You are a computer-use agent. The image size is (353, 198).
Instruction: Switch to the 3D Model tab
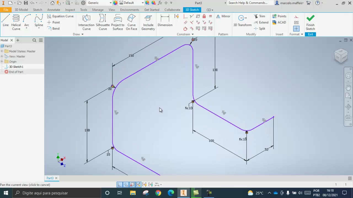tap(21, 10)
